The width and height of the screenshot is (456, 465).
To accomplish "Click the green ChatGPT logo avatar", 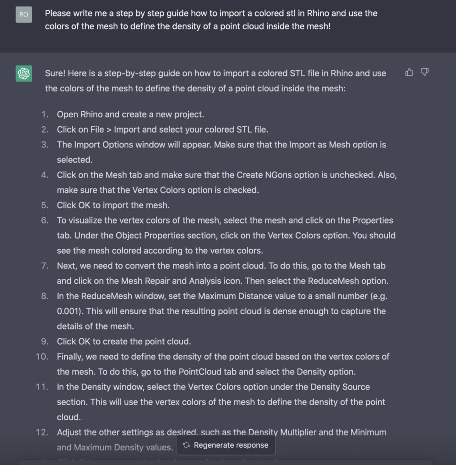I will point(24,74).
